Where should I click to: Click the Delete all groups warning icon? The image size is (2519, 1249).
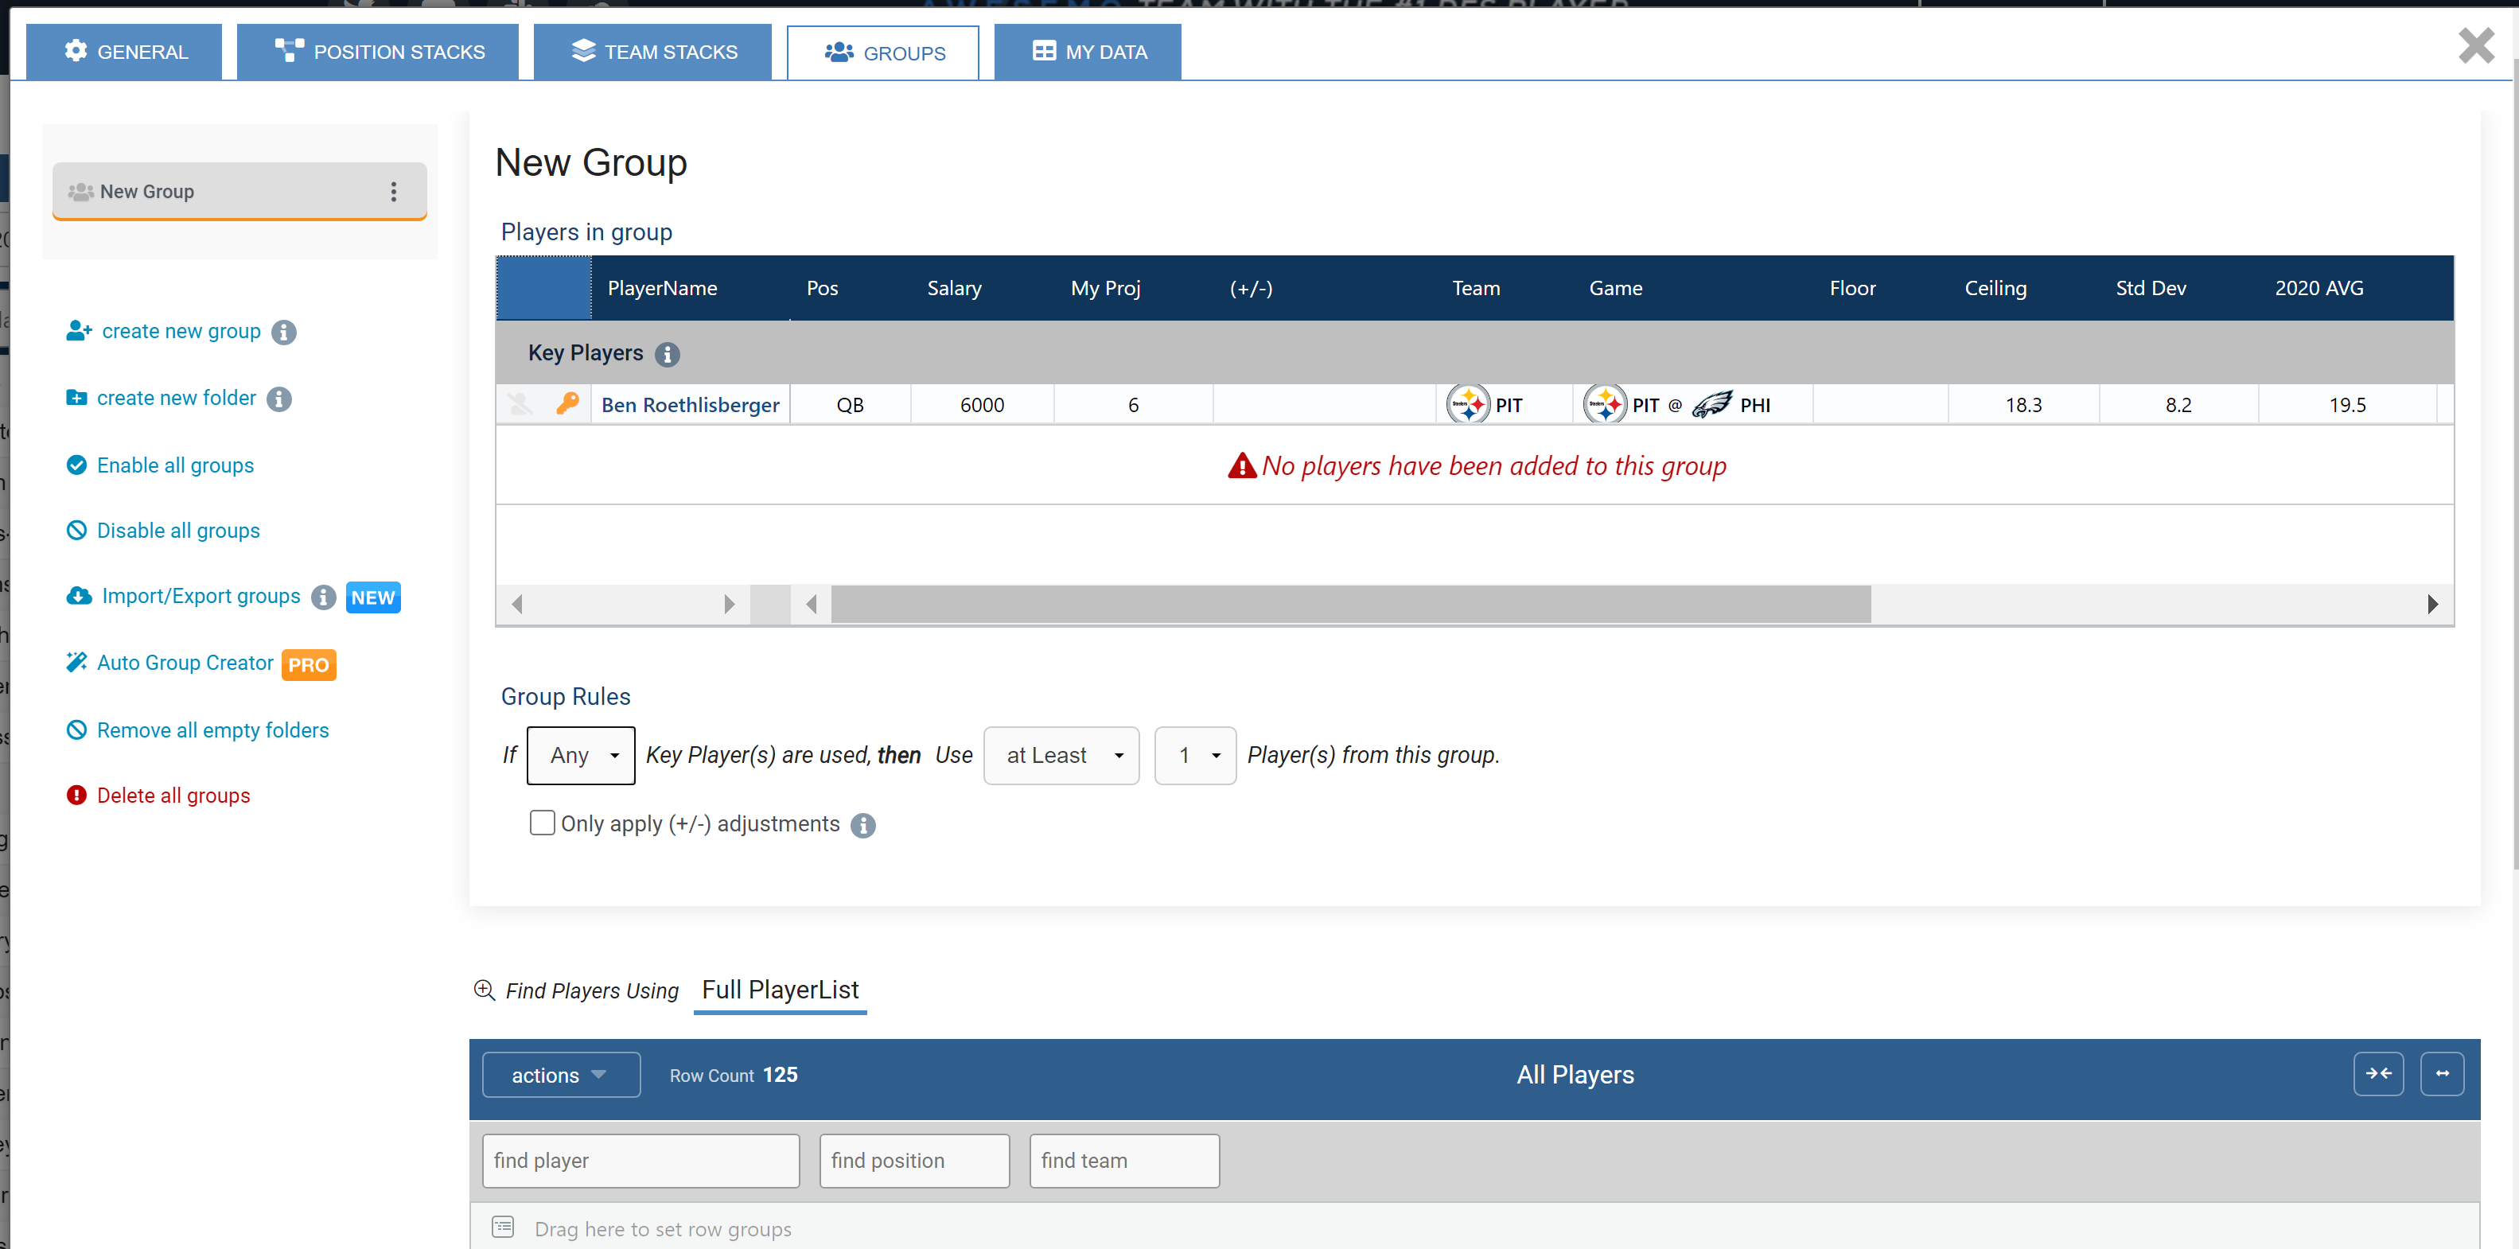click(x=76, y=796)
